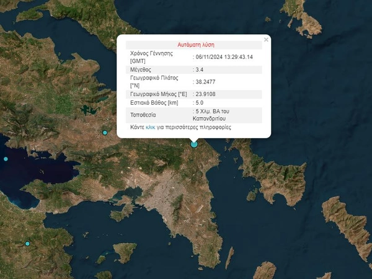
Task: Click the 'Χρόνος Γέννησης [GMT]' label
Action: (x=151, y=57)
